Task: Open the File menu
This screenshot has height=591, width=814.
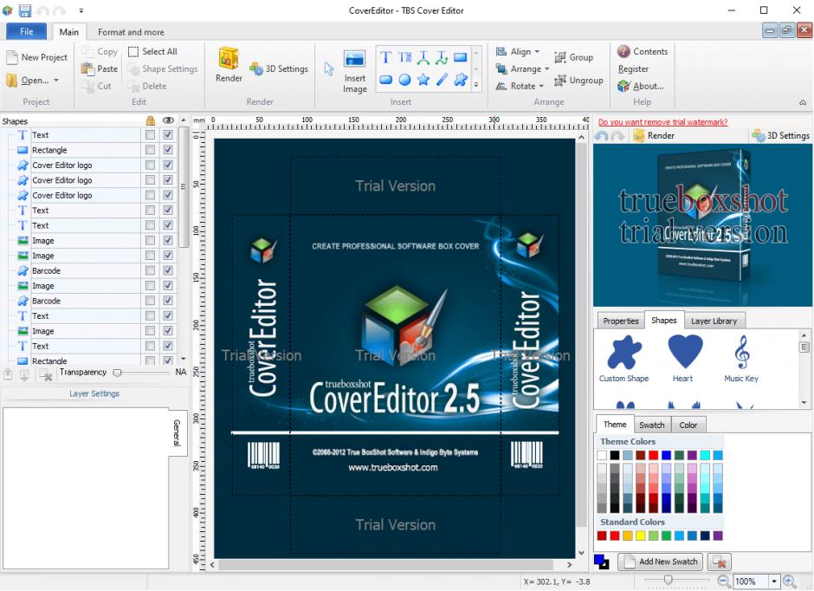Action: [27, 32]
